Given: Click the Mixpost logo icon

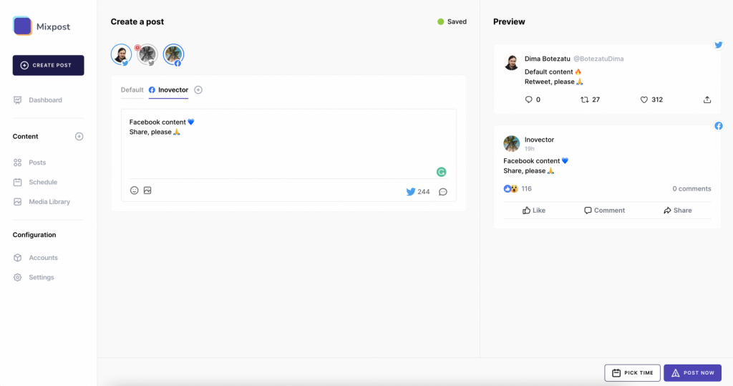Looking at the screenshot, I should pyautogui.click(x=22, y=26).
